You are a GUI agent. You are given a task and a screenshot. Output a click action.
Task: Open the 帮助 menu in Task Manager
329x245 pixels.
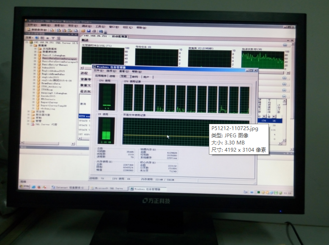137,72
